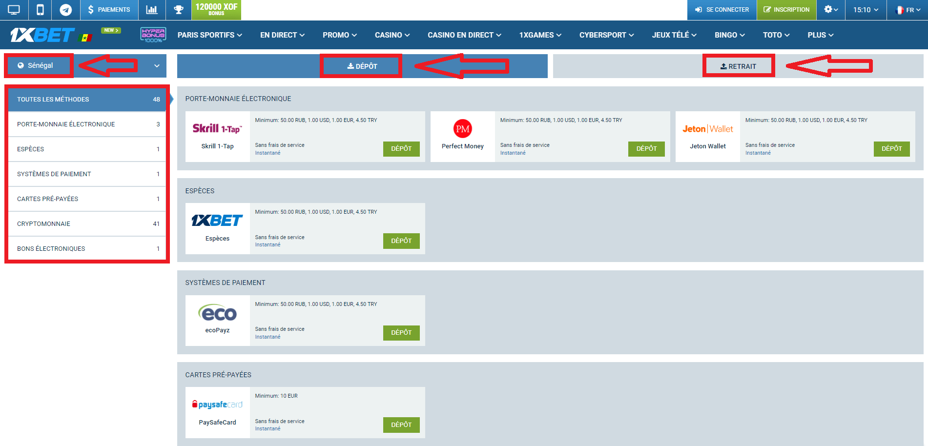Image resolution: width=928 pixels, height=446 pixels.
Task: Select Bons électroniques category in sidebar
Action: [x=87, y=249]
